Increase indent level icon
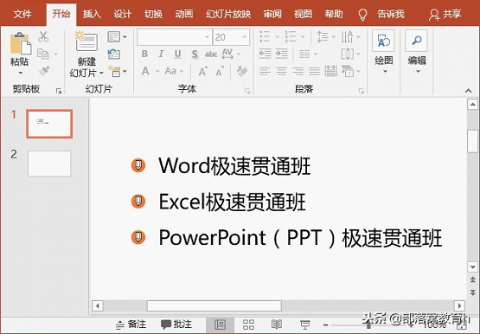Image resolution: width=480 pixels, height=334 pixels. click(x=282, y=54)
